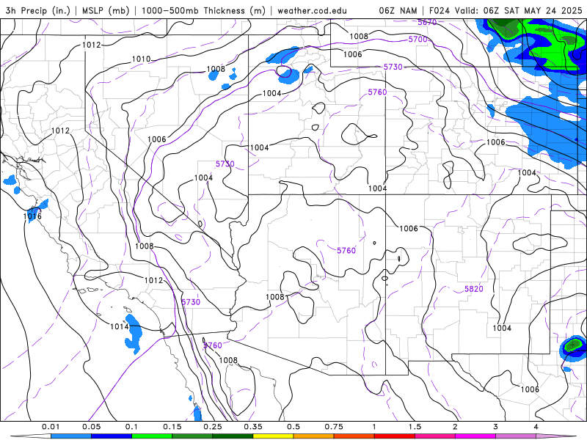Image resolution: width=587 pixels, height=440 pixels.
Task: Click 'F024 Valid: 06Z SAT MAY 24 2025'
Action: [x=506, y=10]
